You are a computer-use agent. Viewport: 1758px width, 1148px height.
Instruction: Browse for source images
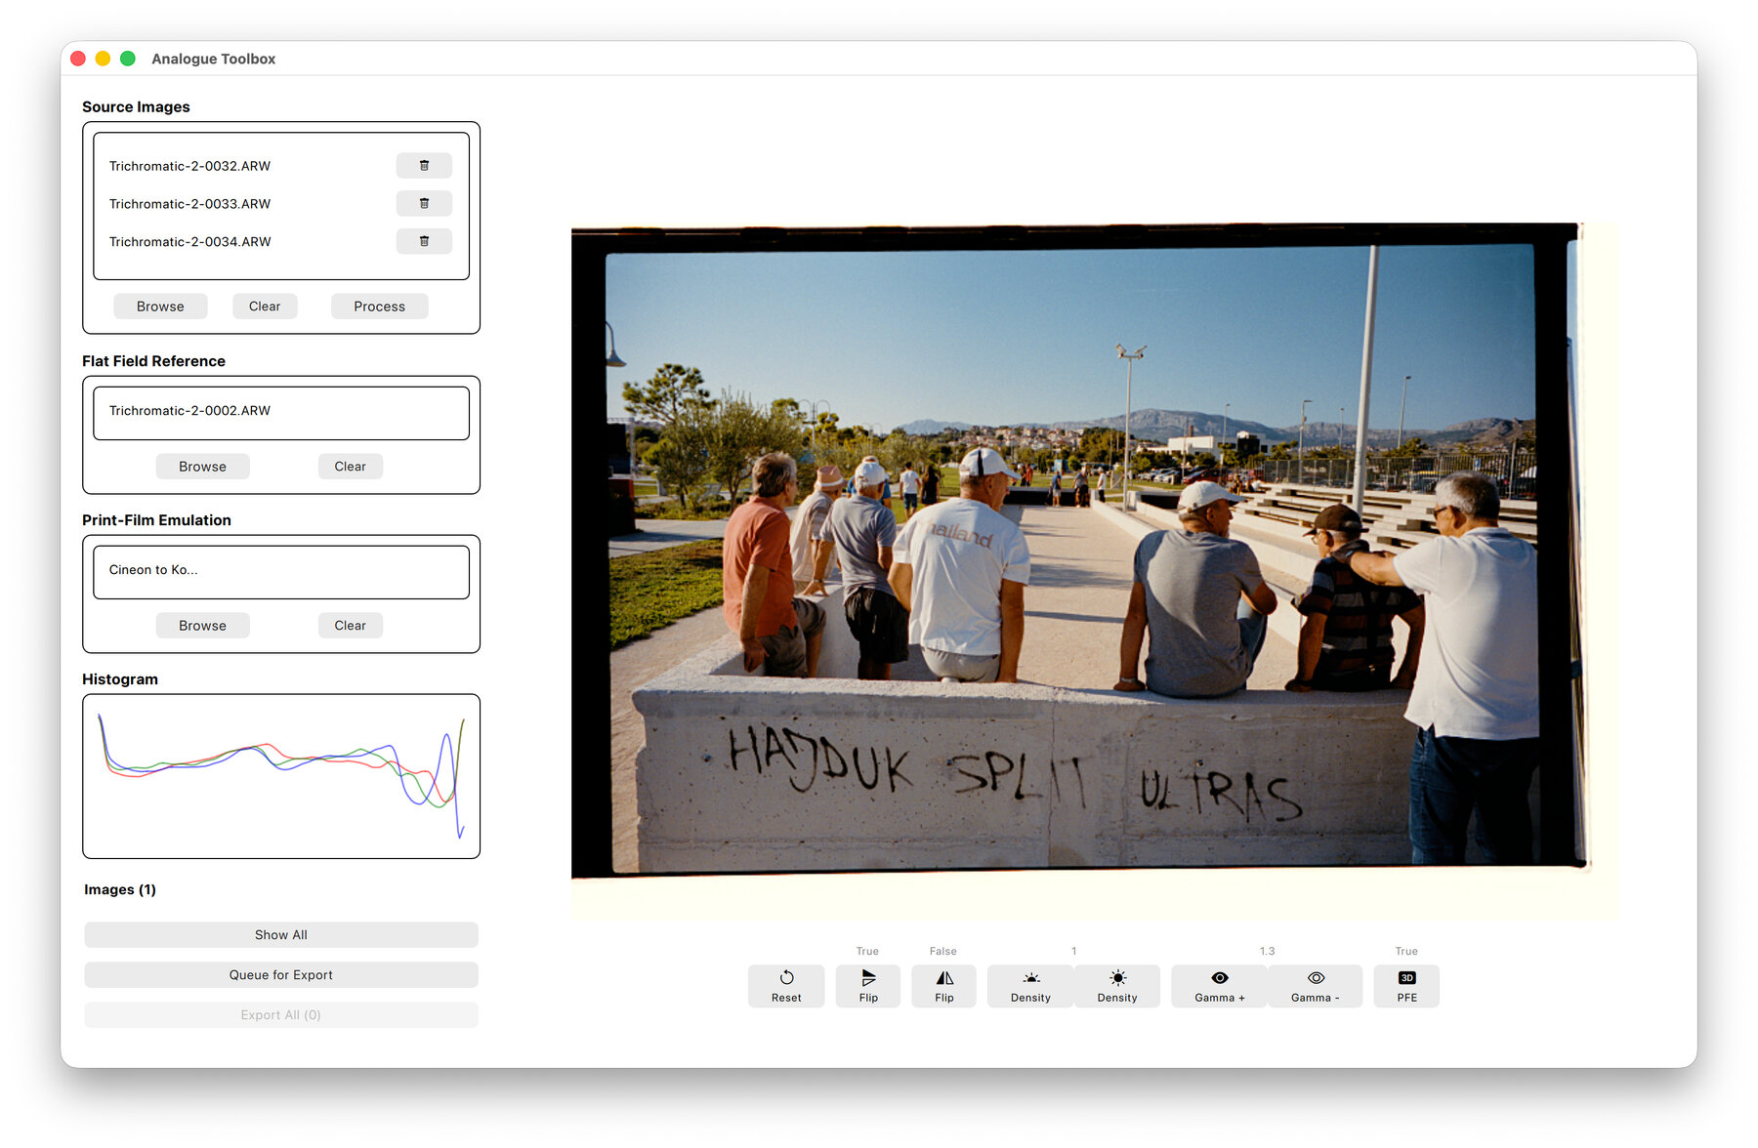click(160, 307)
